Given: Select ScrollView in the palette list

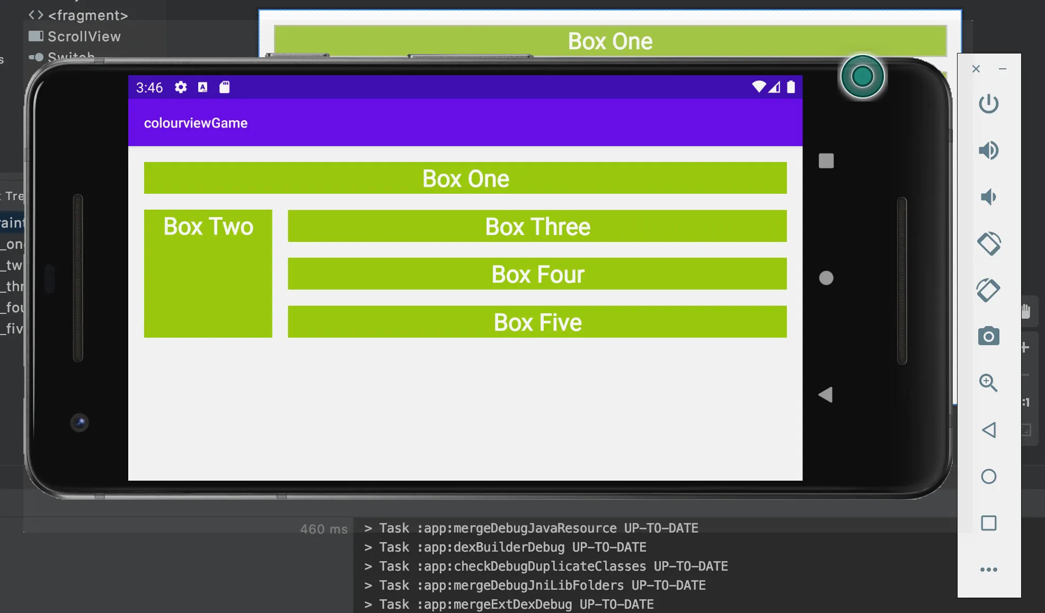Looking at the screenshot, I should coord(84,37).
